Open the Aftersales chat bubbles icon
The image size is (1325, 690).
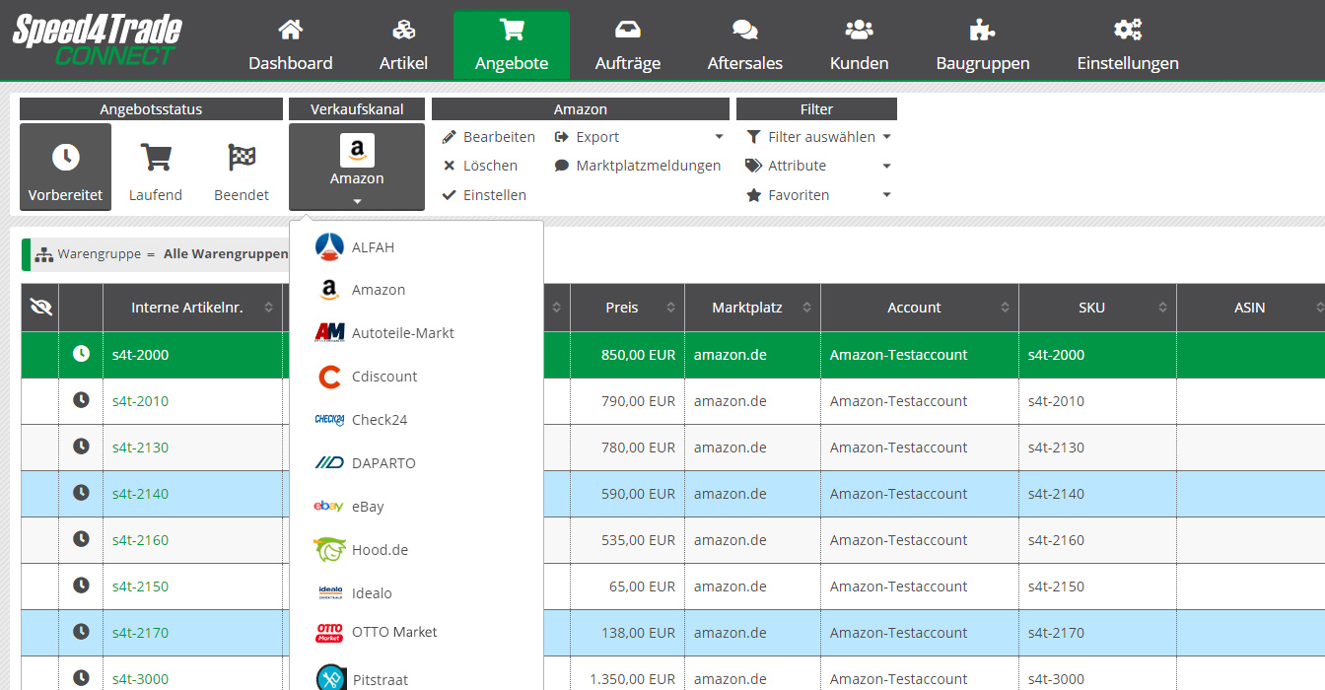pyautogui.click(x=745, y=30)
